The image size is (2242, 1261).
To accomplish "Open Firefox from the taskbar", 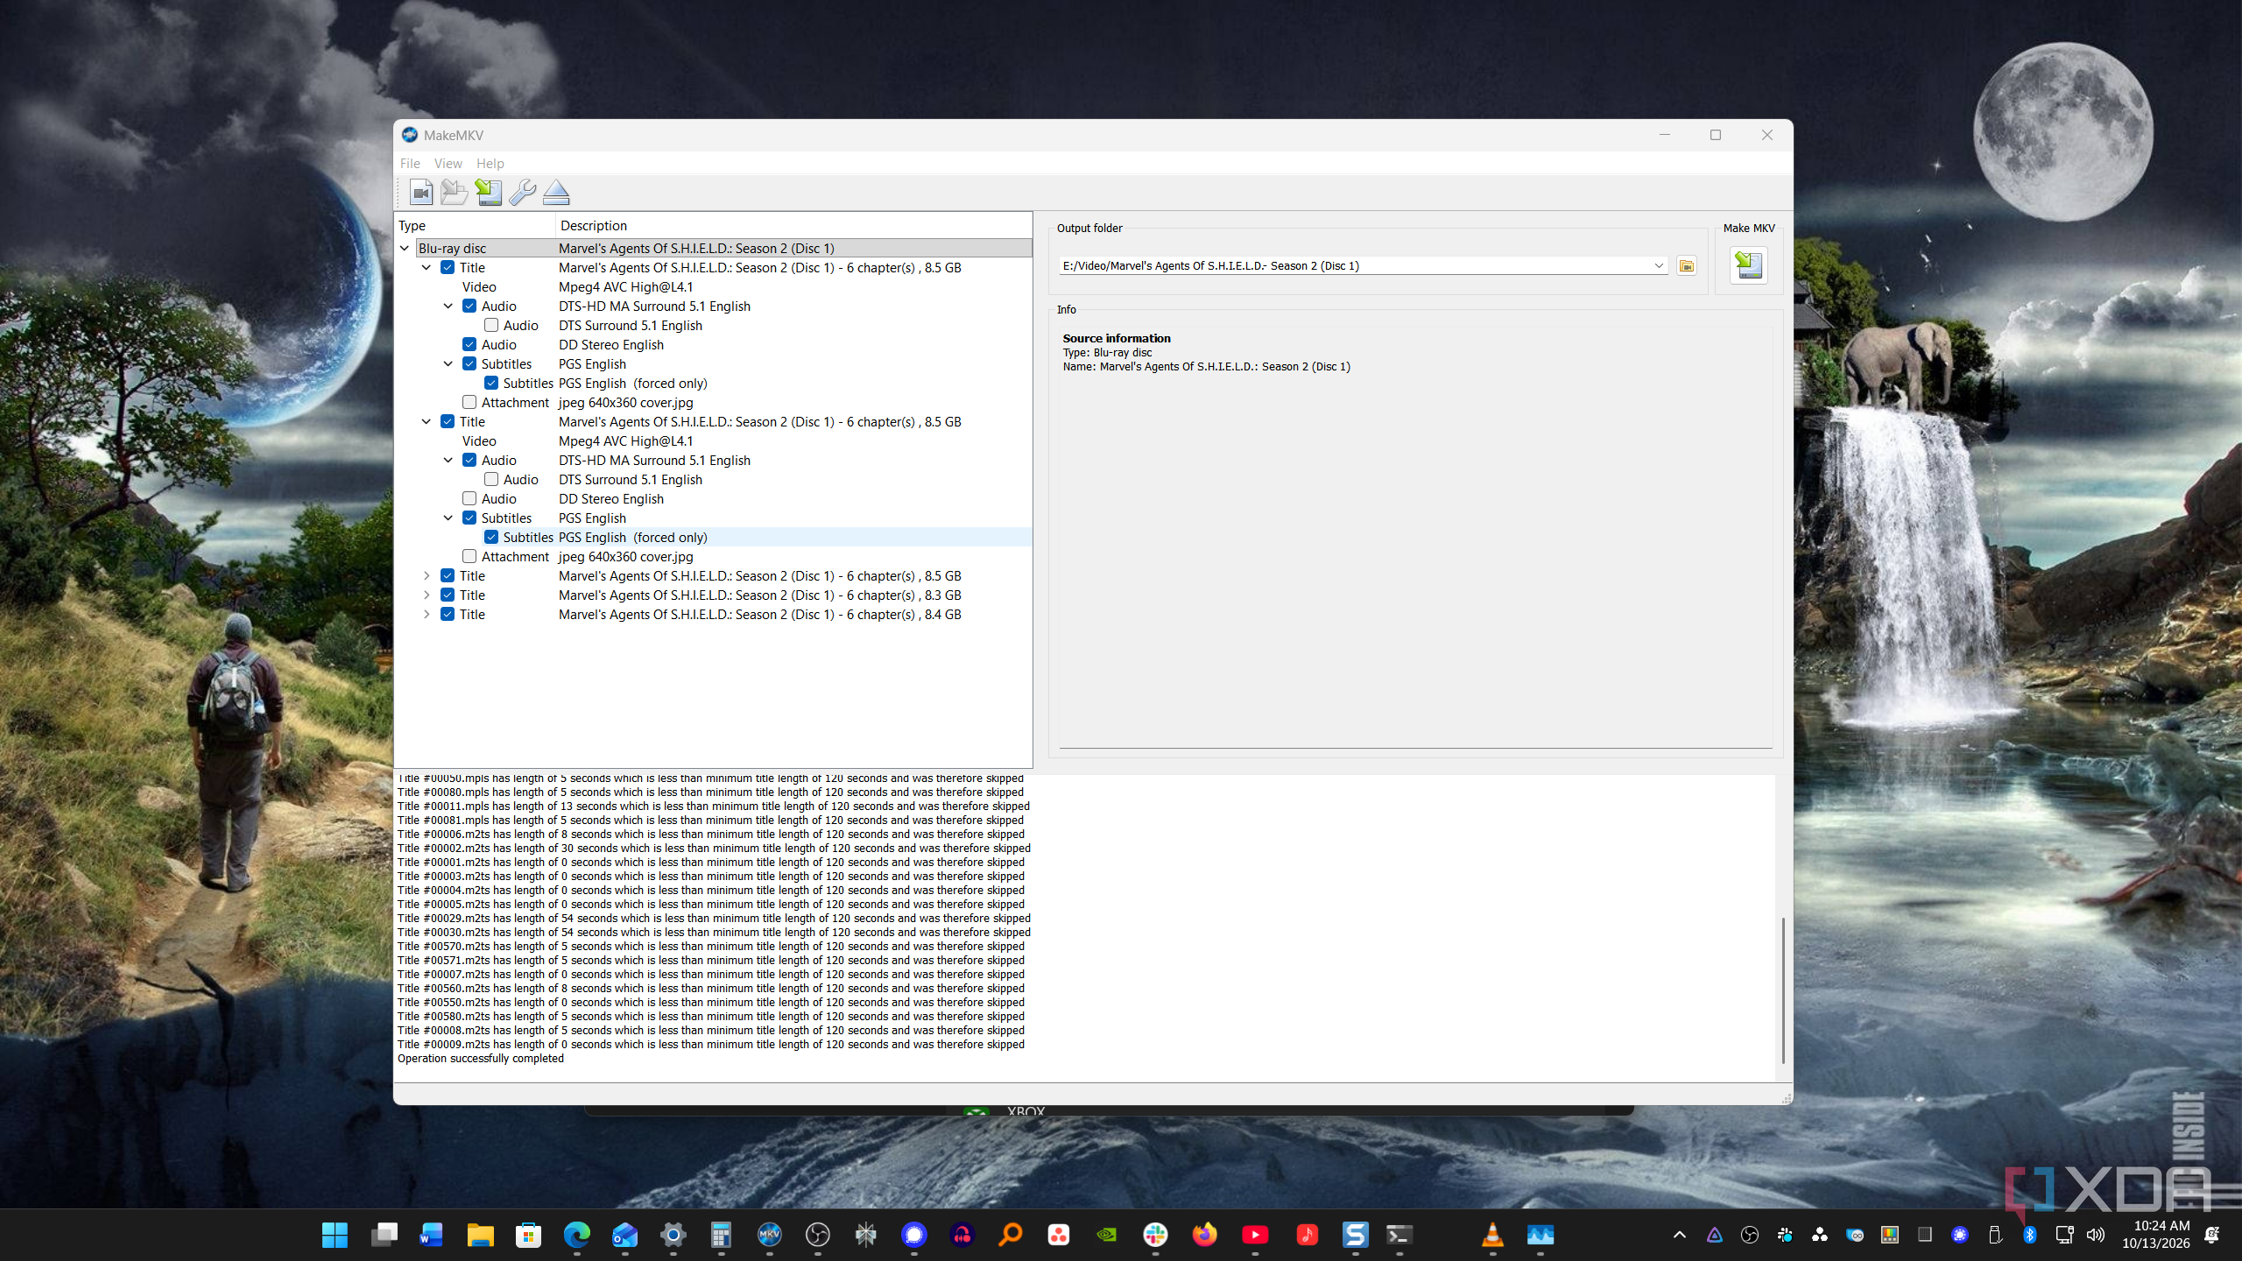I will coord(1204,1235).
